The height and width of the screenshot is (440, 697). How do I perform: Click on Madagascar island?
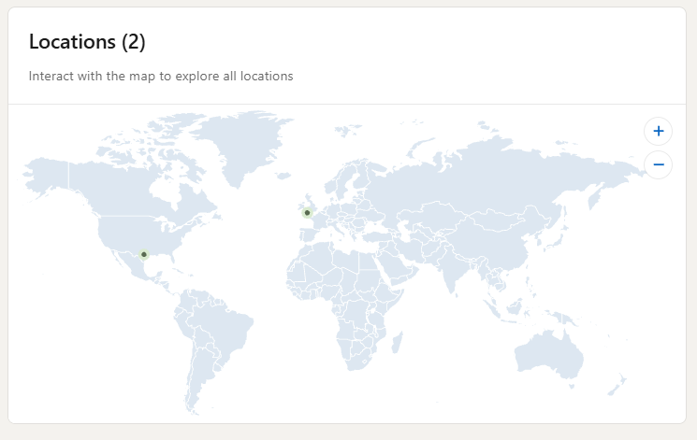tap(398, 342)
